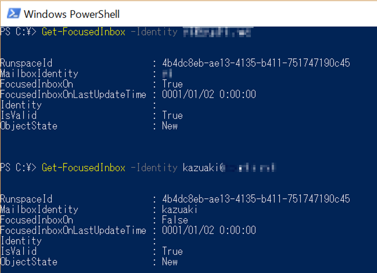Screen dimensions: 377x273
Task: Click the first Get-FocusedInbox command
Action: (84, 32)
